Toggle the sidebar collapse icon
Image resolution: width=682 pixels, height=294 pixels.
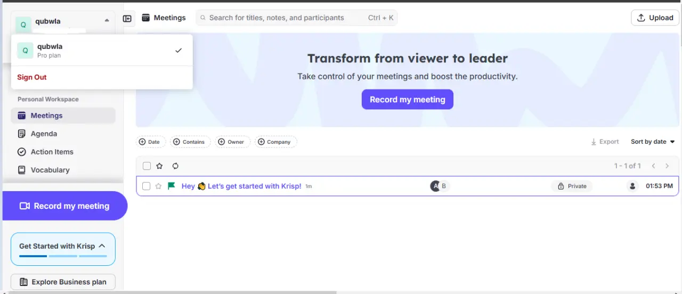tap(127, 18)
